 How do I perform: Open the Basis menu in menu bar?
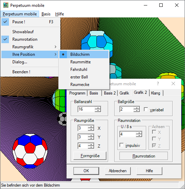[46, 14]
